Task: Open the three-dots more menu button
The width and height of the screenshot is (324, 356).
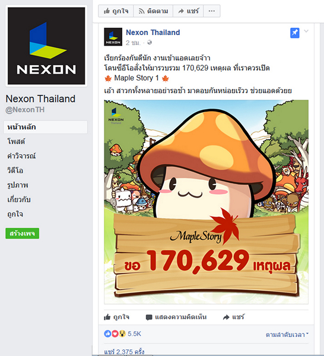Action: tap(212, 11)
